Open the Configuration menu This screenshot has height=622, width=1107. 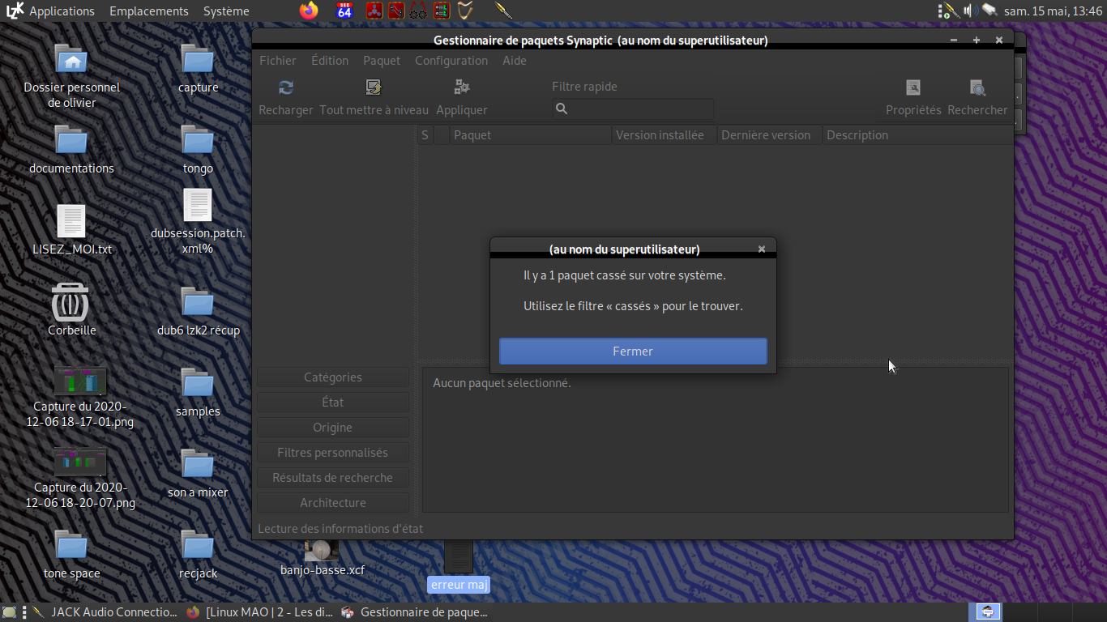(x=451, y=61)
